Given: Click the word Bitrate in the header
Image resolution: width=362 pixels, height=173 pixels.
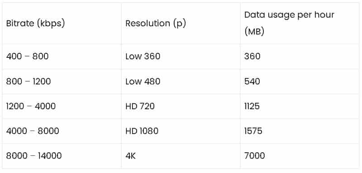Looking at the screenshot, I should [x=20, y=23].
